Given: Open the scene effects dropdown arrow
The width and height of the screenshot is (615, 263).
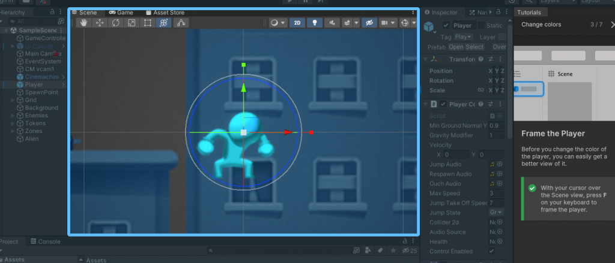Looking at the screenshot, I should tap(356, 23).
